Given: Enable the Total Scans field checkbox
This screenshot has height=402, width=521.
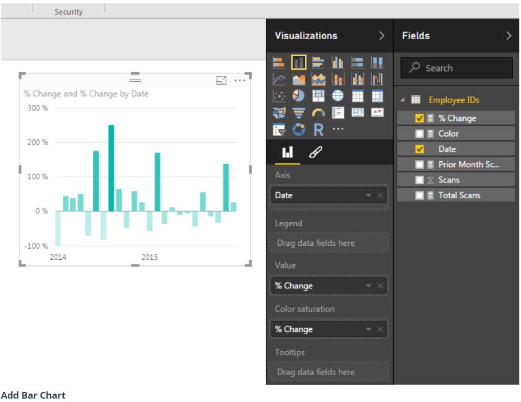Looking at the screenshot, I should 419,195.
